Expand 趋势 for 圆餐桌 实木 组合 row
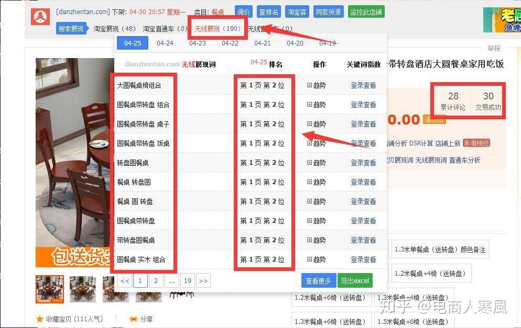This screenshot has height=328, width=521. point(316,259)
